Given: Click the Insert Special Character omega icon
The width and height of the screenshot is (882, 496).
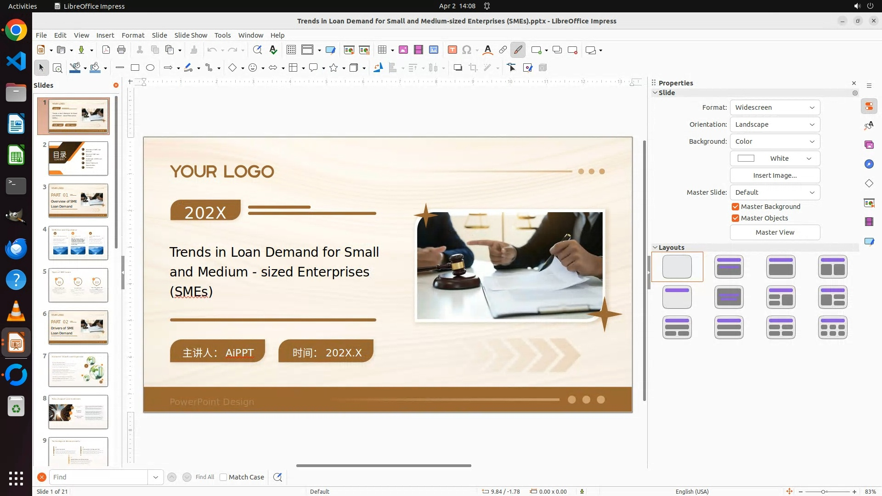Looking at the screenshot, I should click(467, 50).
